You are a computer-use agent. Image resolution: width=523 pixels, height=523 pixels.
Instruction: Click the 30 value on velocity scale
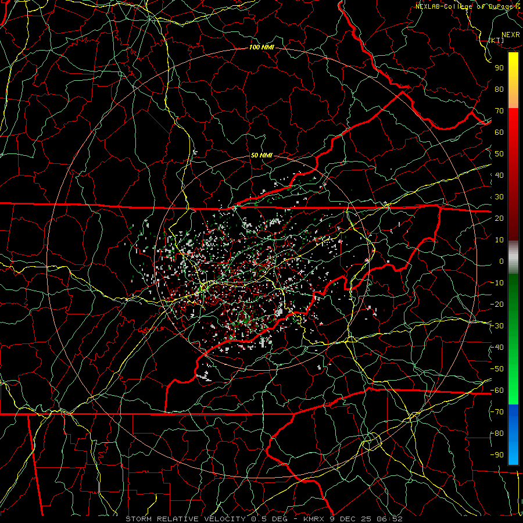pos(499,197)
